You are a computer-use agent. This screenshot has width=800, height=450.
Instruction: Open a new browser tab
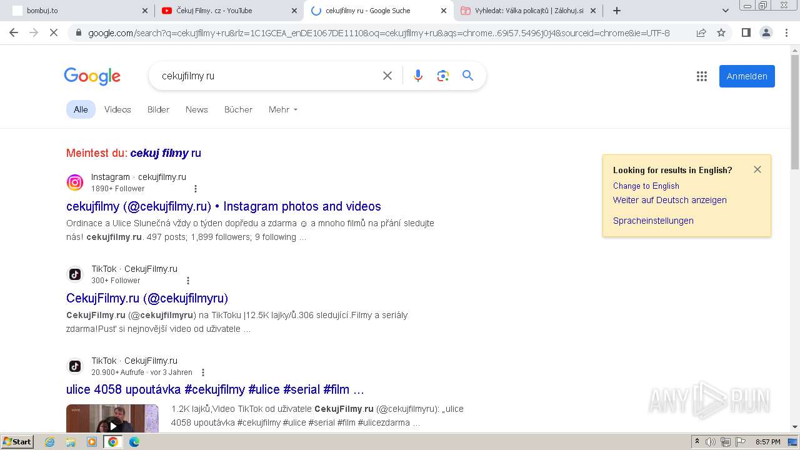(617, 11)
